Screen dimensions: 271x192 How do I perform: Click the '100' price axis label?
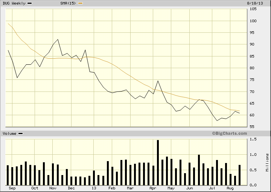(253, 21)
